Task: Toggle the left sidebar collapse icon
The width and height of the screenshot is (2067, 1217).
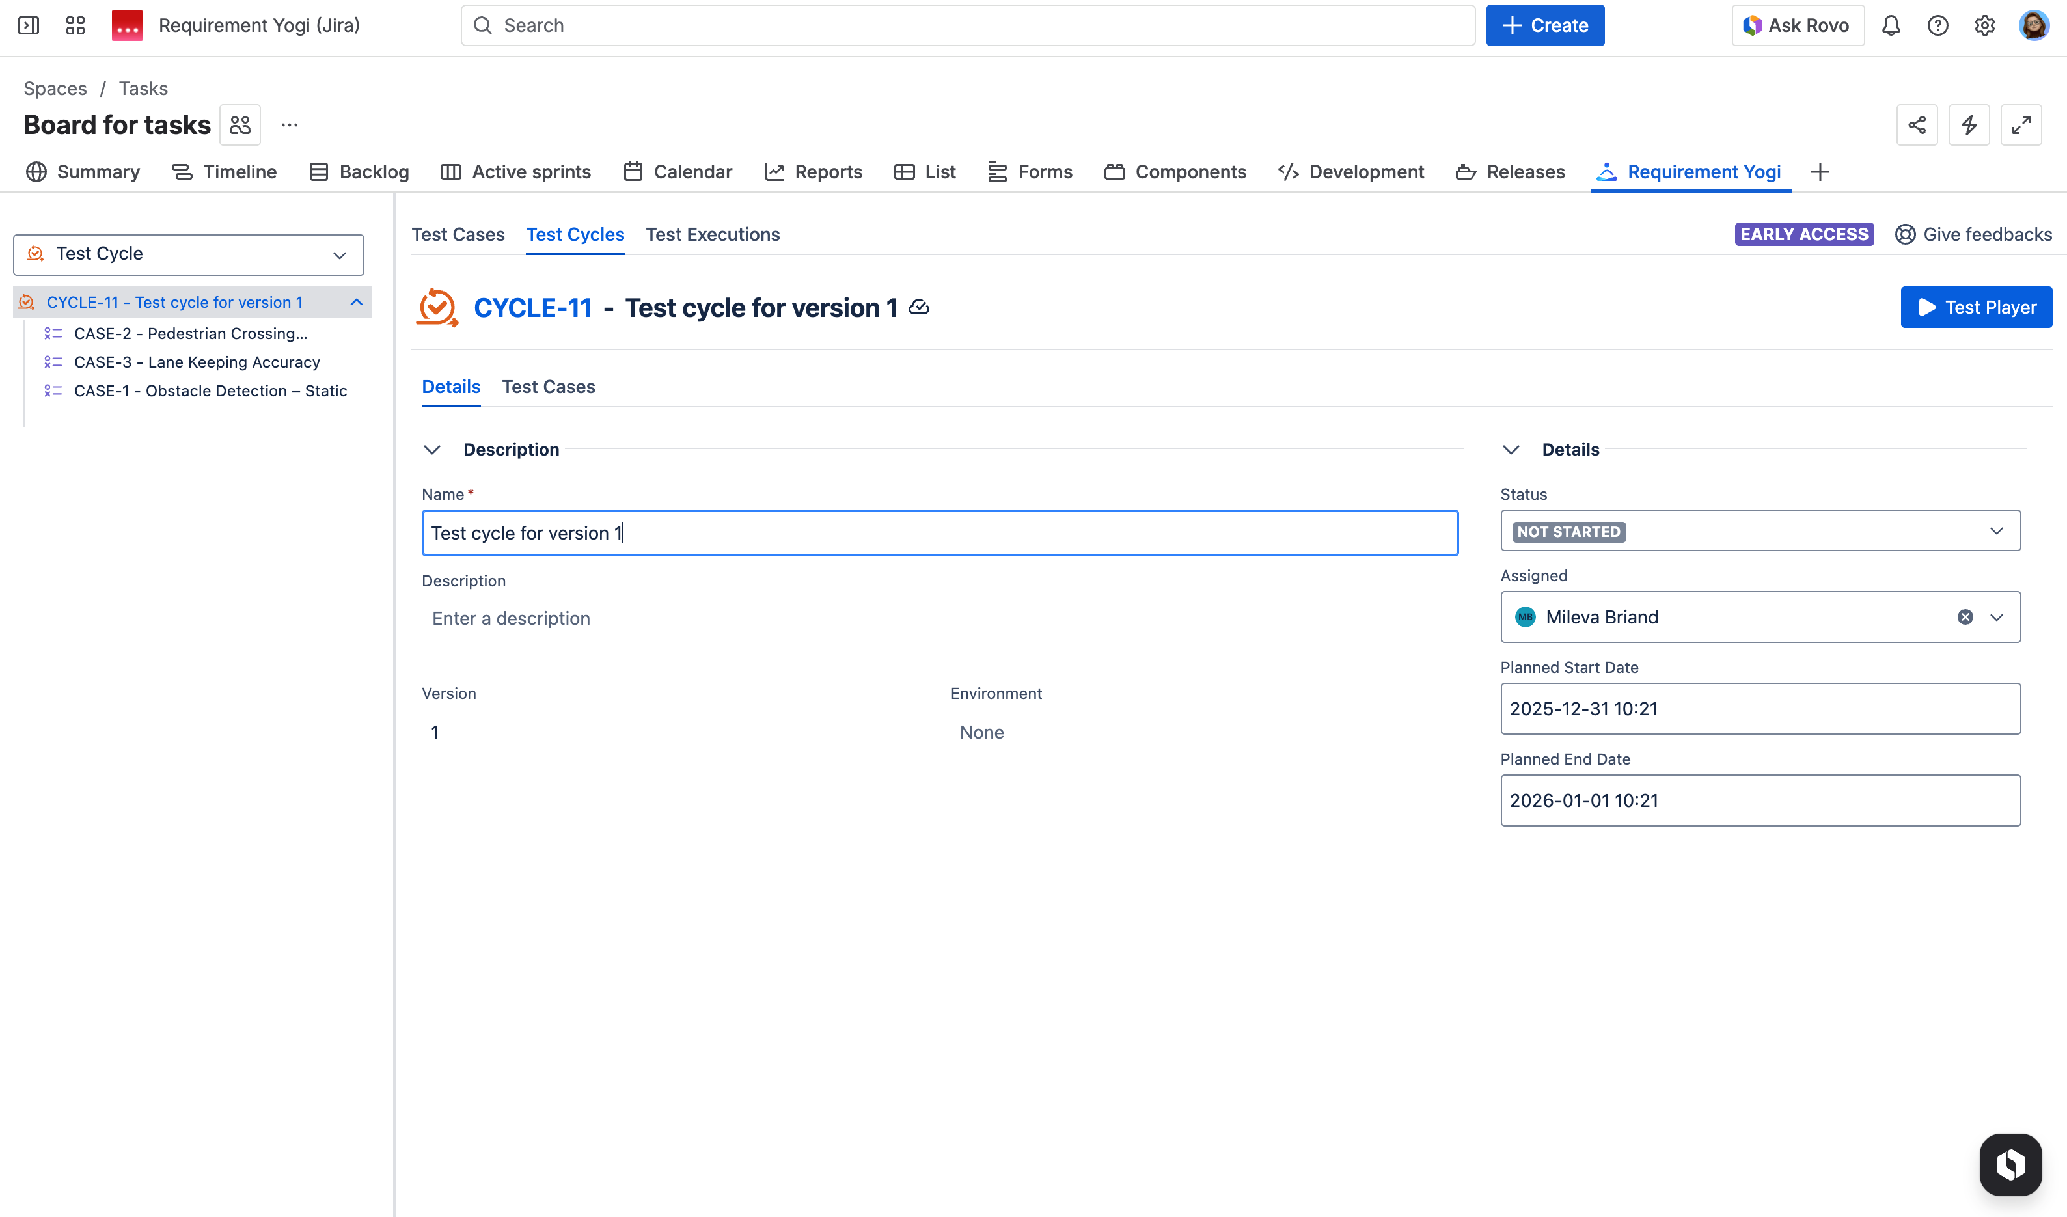Action: 29,25
